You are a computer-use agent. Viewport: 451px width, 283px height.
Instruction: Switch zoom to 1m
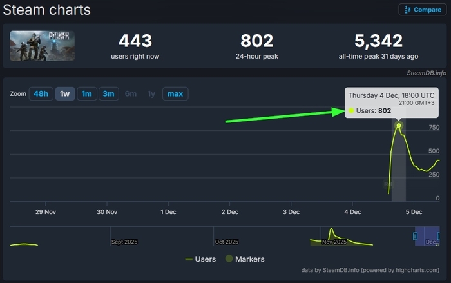coord(86,94)
